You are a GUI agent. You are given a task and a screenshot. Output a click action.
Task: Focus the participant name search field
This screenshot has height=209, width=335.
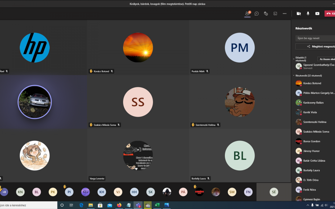click(315, 38)
